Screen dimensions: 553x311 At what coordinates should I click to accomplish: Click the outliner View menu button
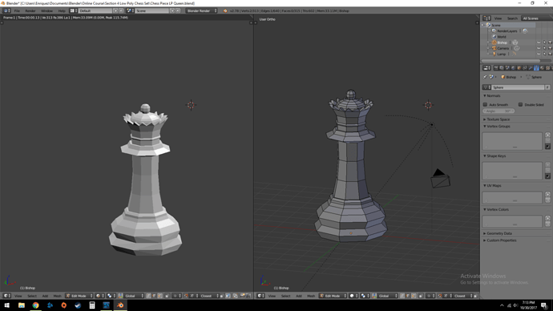click(498, 18)
